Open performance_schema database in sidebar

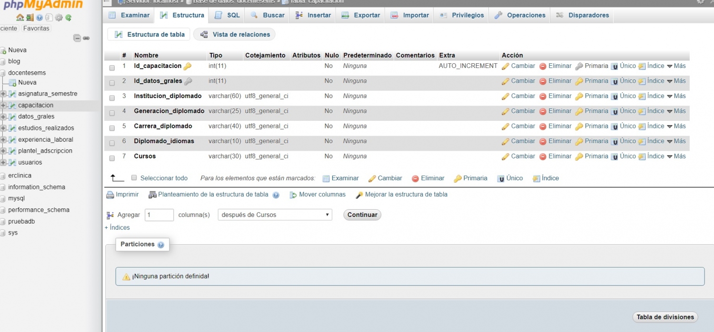39,210
